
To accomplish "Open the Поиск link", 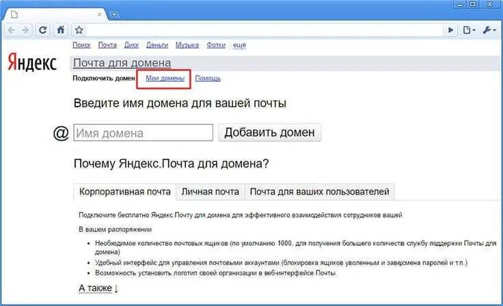I will point(81,45).
